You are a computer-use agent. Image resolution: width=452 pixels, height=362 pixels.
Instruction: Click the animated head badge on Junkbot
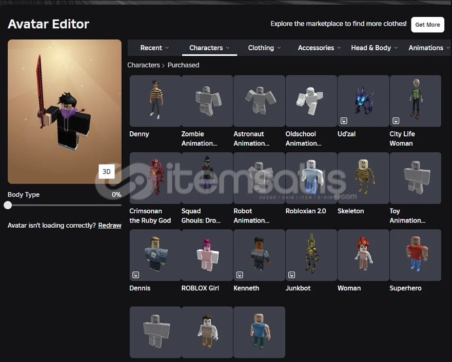click(292, 275)
